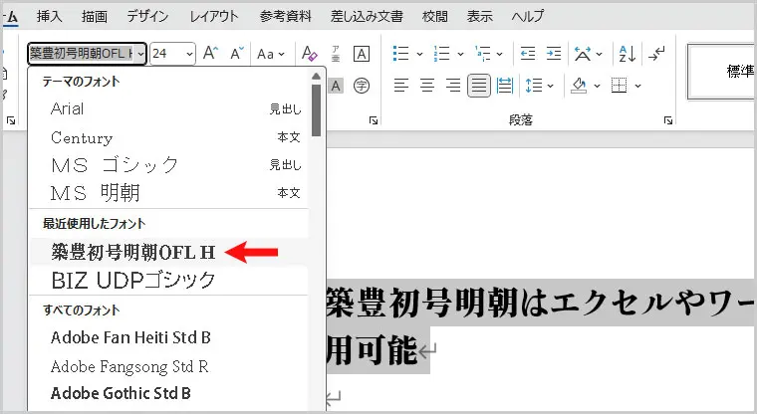
Task: Open the phonetic guide (ruby) tool
Action: pos(336,54)
